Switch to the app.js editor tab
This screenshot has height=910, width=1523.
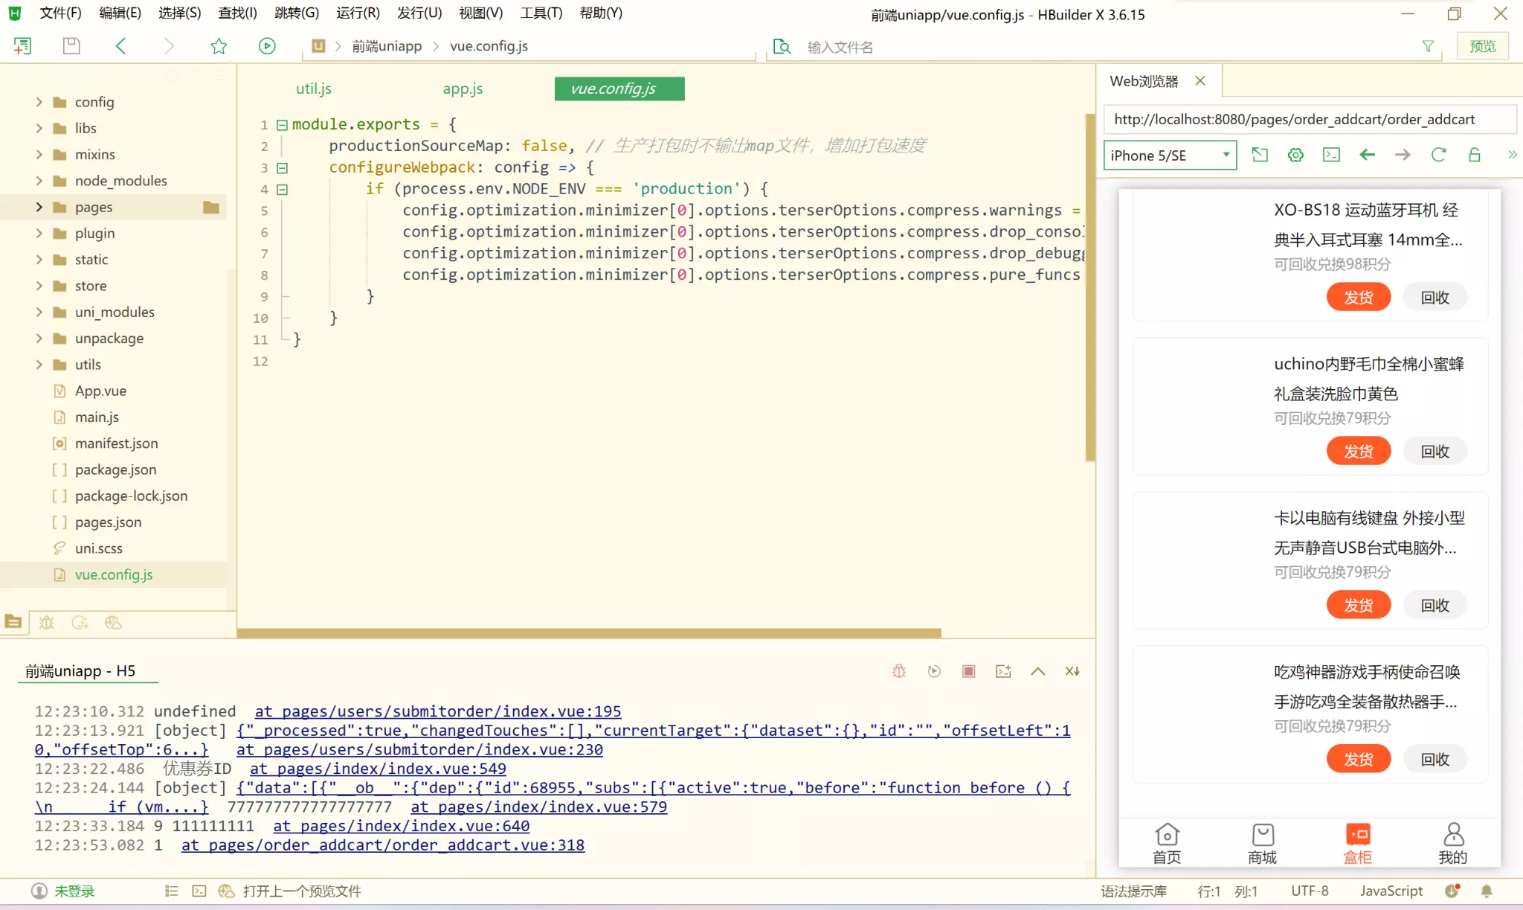pos(463,89)
